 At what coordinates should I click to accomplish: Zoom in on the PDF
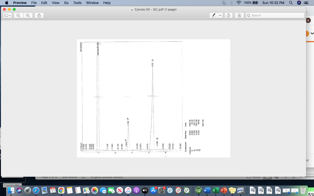pos(28,15)
